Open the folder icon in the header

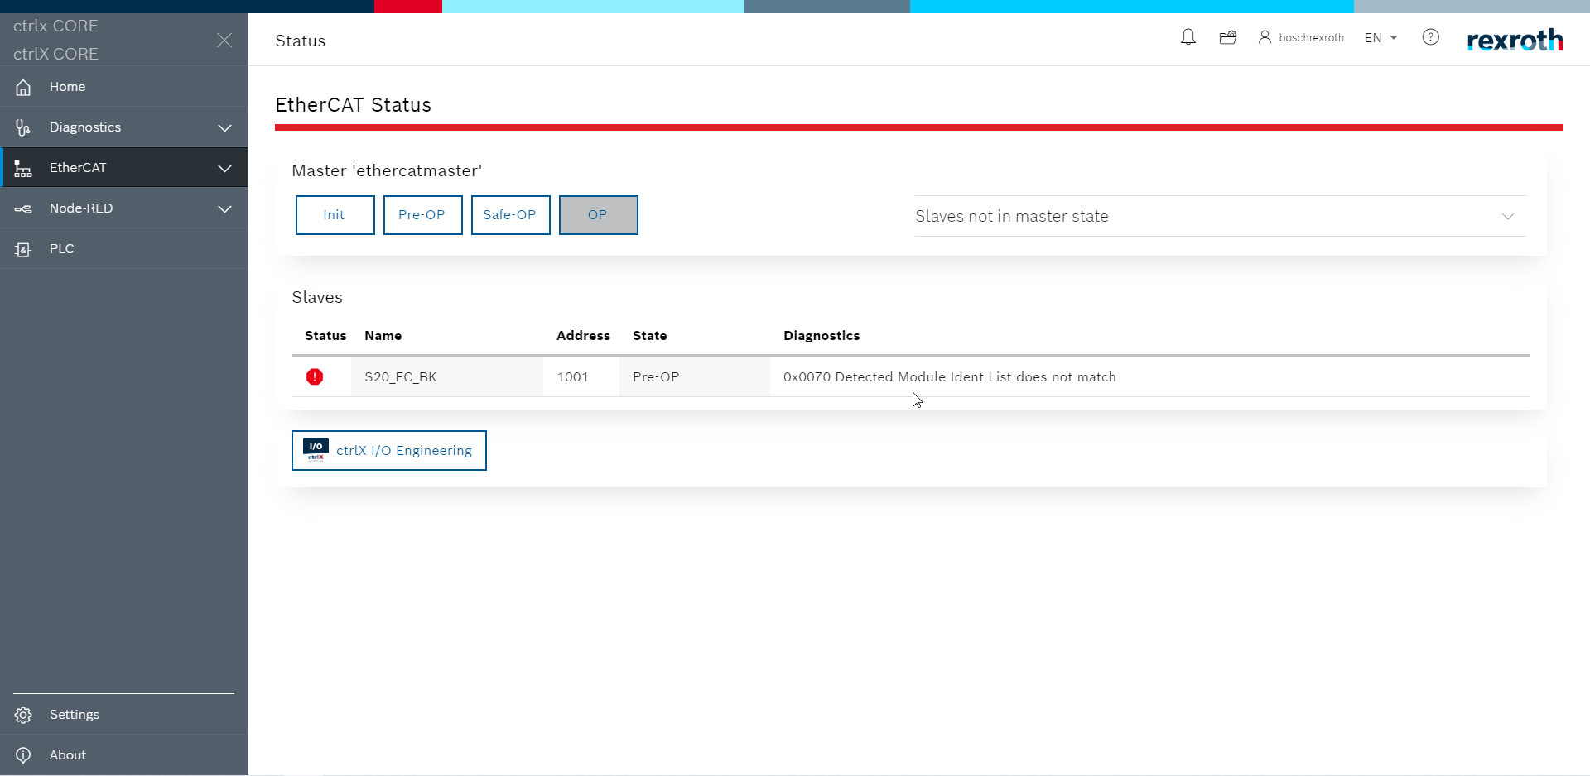tap(1227, 37)
